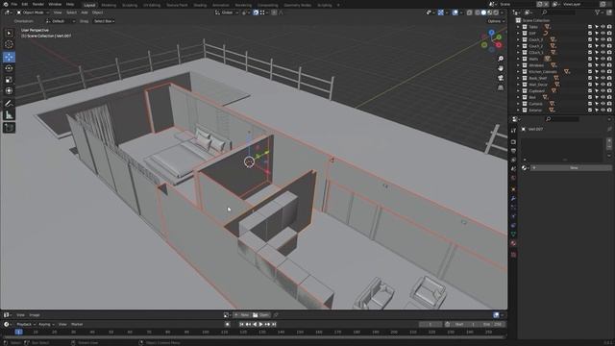This screenshot has height=346, width=615.
Task: Hide the Kitchen_Cabinets collection eye icon
Action: click(603, 71)
